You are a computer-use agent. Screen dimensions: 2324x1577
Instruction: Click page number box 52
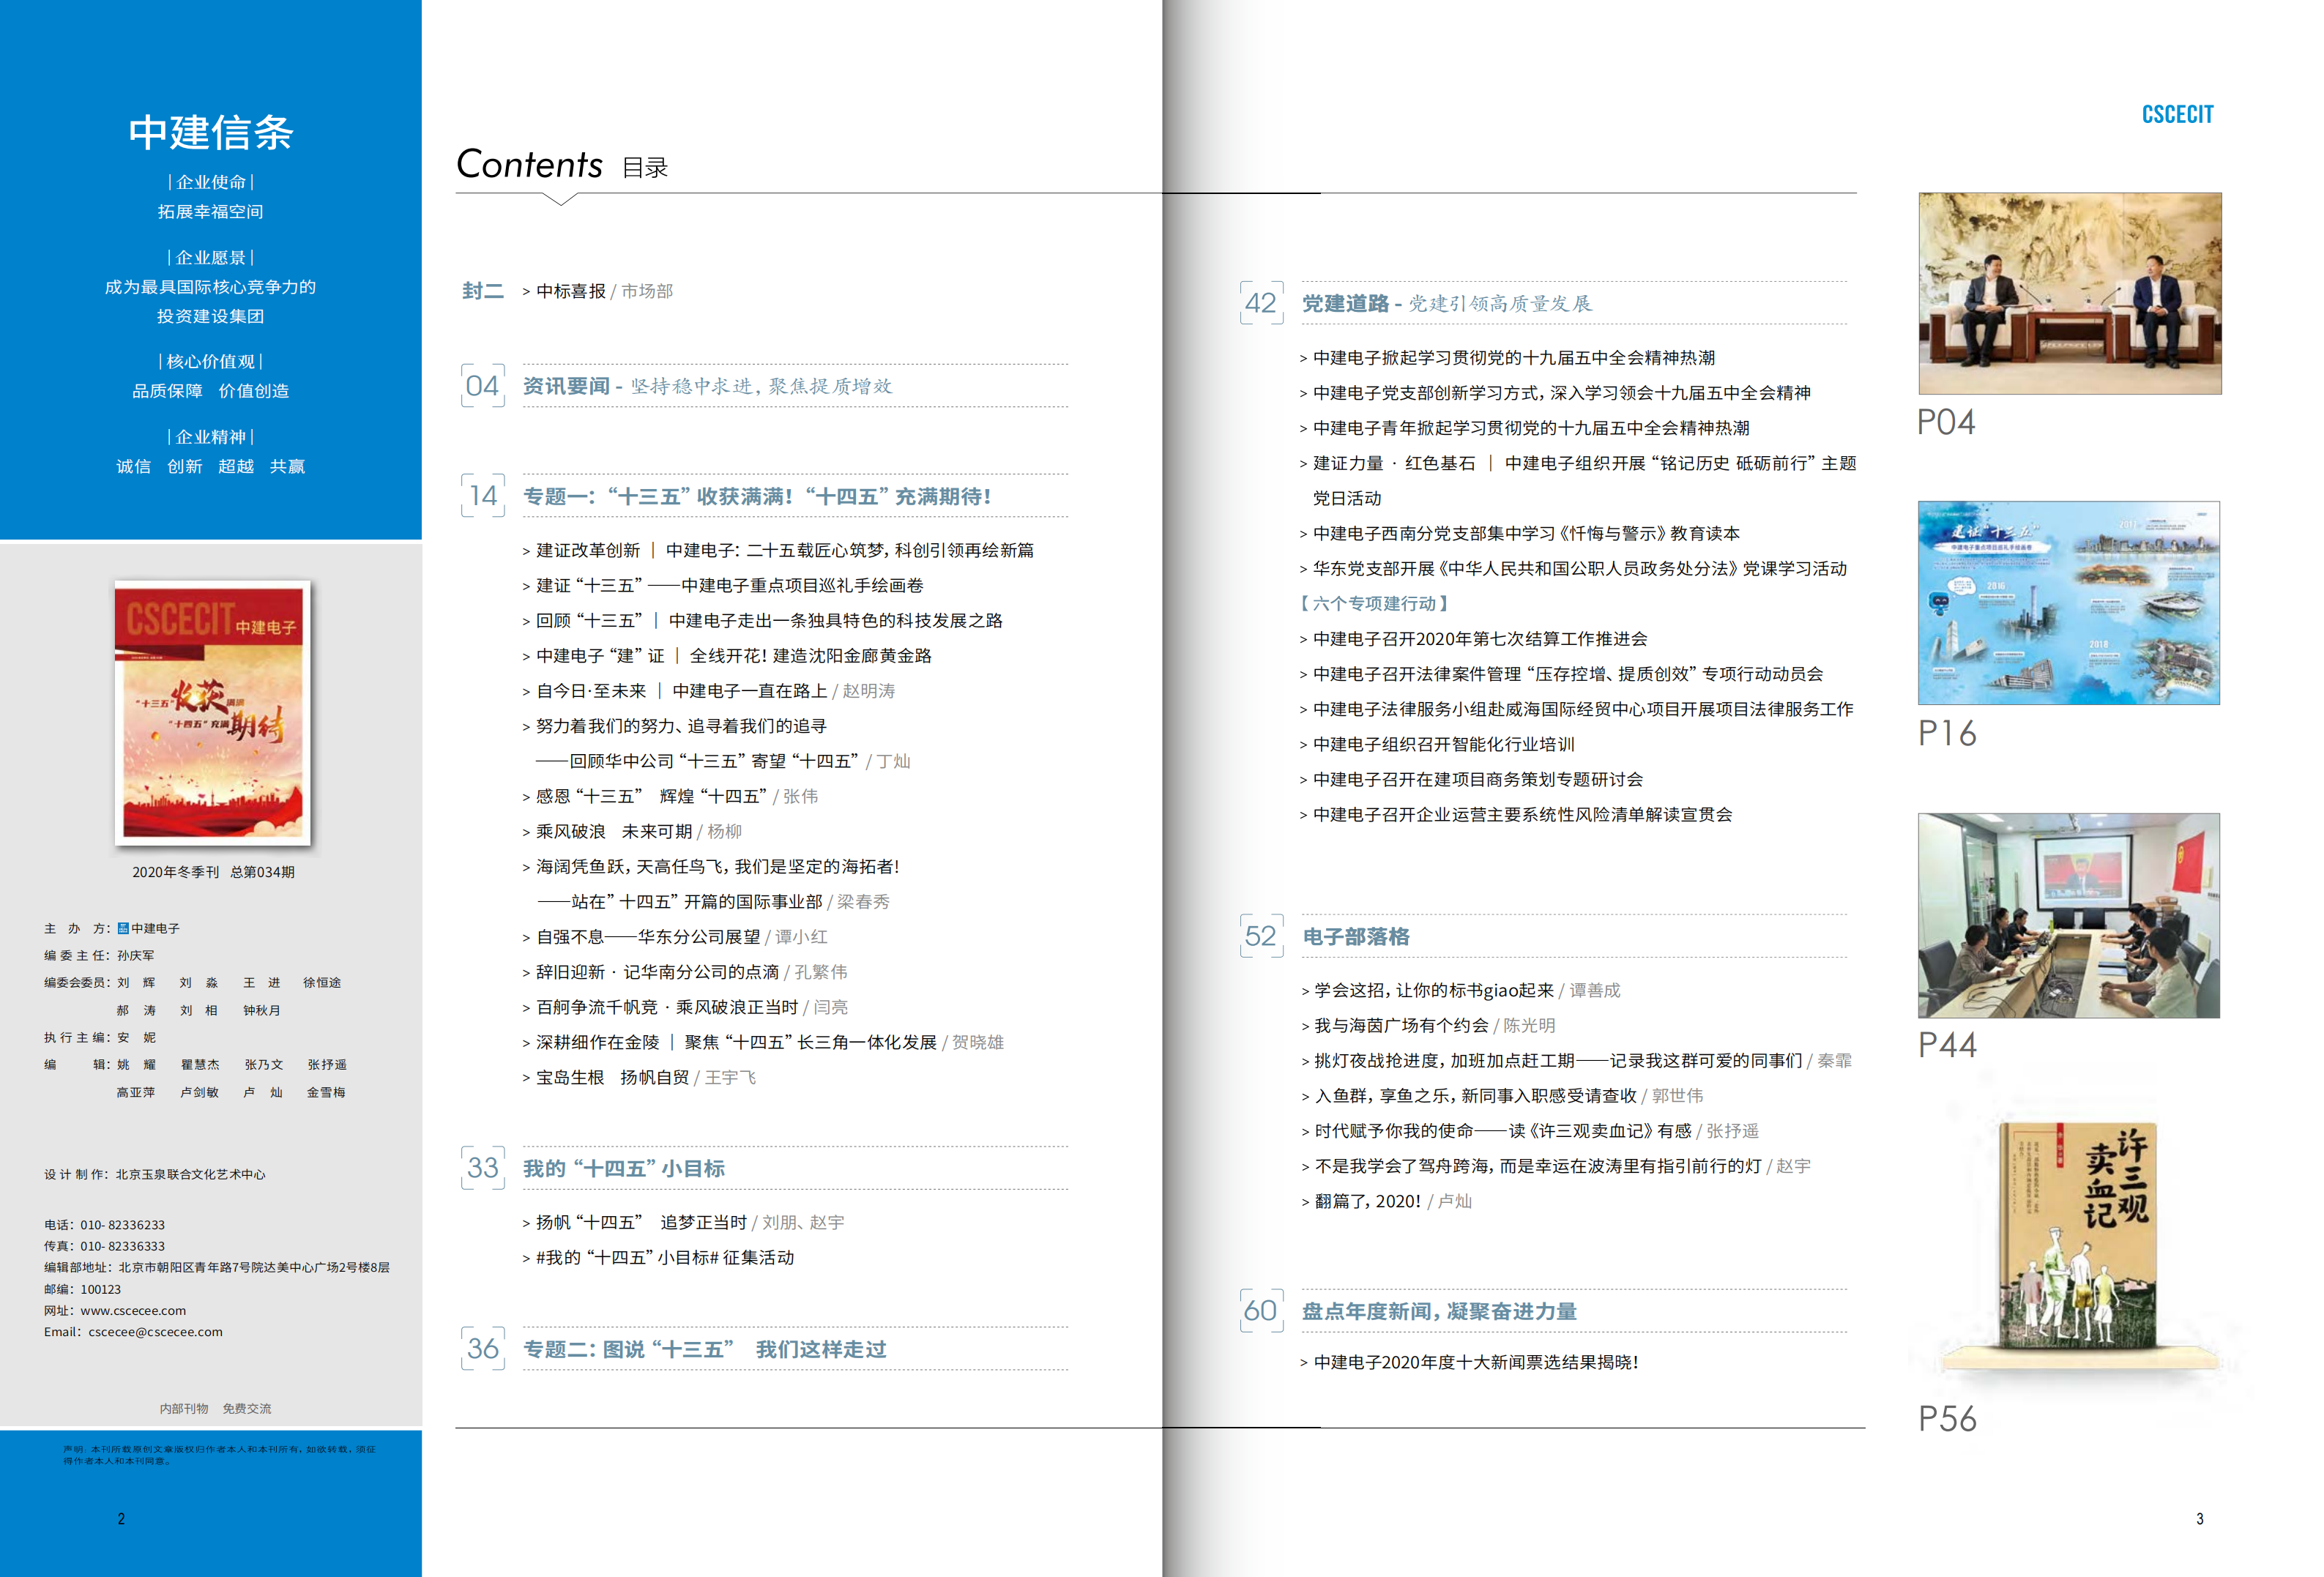click(x=1261, y=936)
